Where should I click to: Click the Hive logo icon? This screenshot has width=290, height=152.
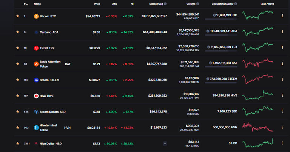[x=36, y=96]
